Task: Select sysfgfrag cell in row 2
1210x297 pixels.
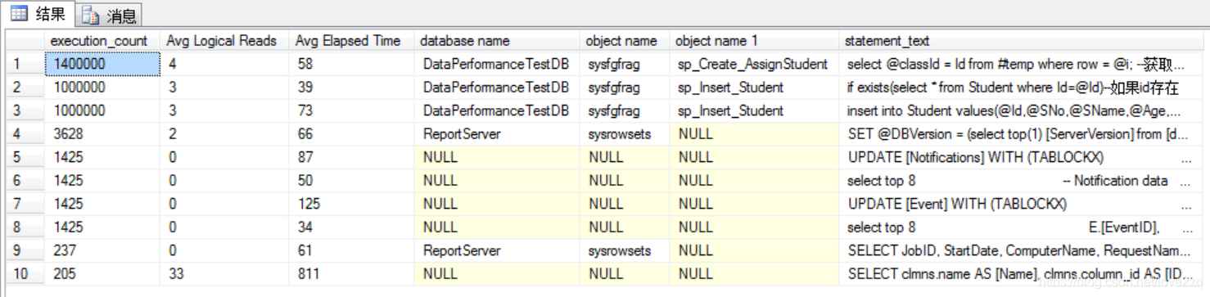Action: (625, 87)
